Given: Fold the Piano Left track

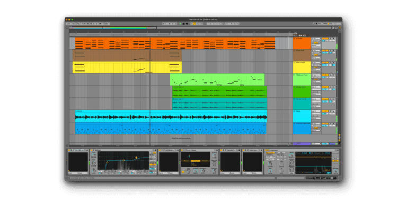Looking at the screenshot, I should pos(294,51).
